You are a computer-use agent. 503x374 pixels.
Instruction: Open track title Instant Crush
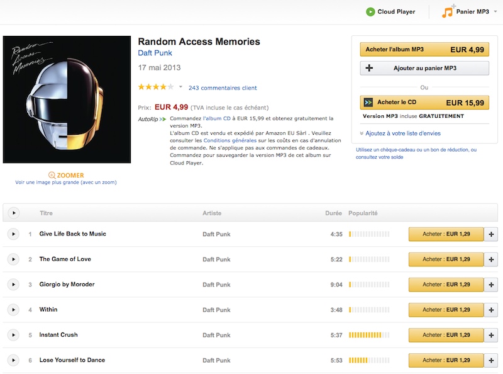coord(58,335)
